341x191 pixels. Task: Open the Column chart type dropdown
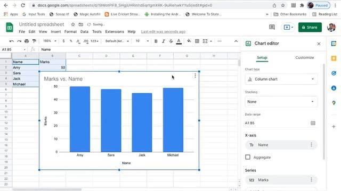click(x=281, y=79)
